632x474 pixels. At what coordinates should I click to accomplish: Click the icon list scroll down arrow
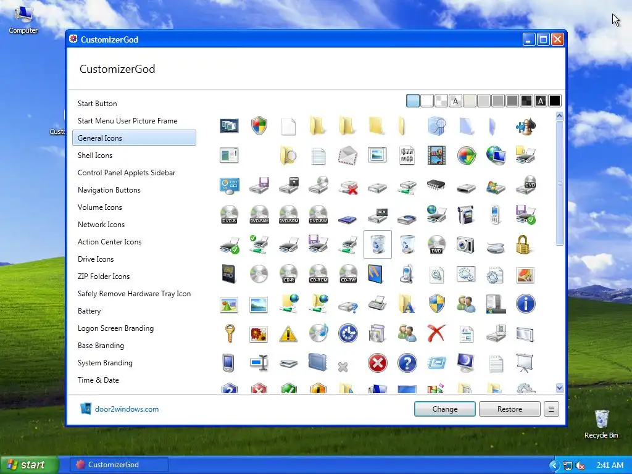[559, 388]
